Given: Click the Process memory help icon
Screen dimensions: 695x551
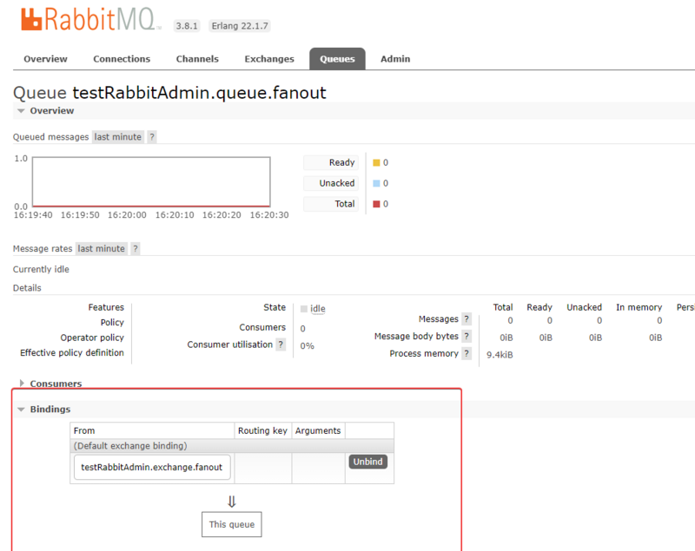Looking at the screenshot, I should click(467, 353).
